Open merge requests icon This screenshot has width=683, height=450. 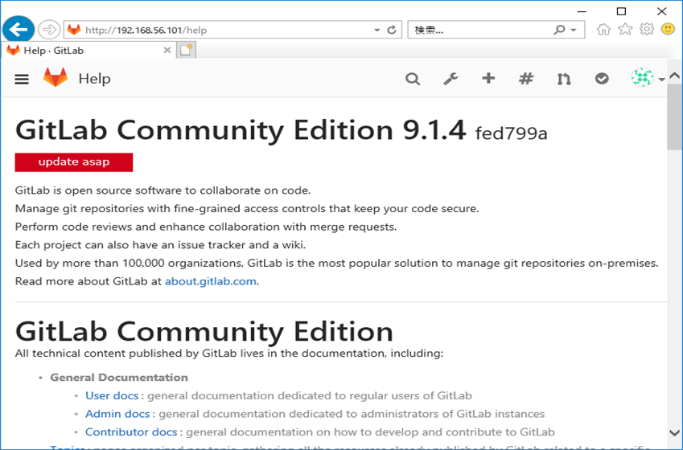[x=564, y=79]
